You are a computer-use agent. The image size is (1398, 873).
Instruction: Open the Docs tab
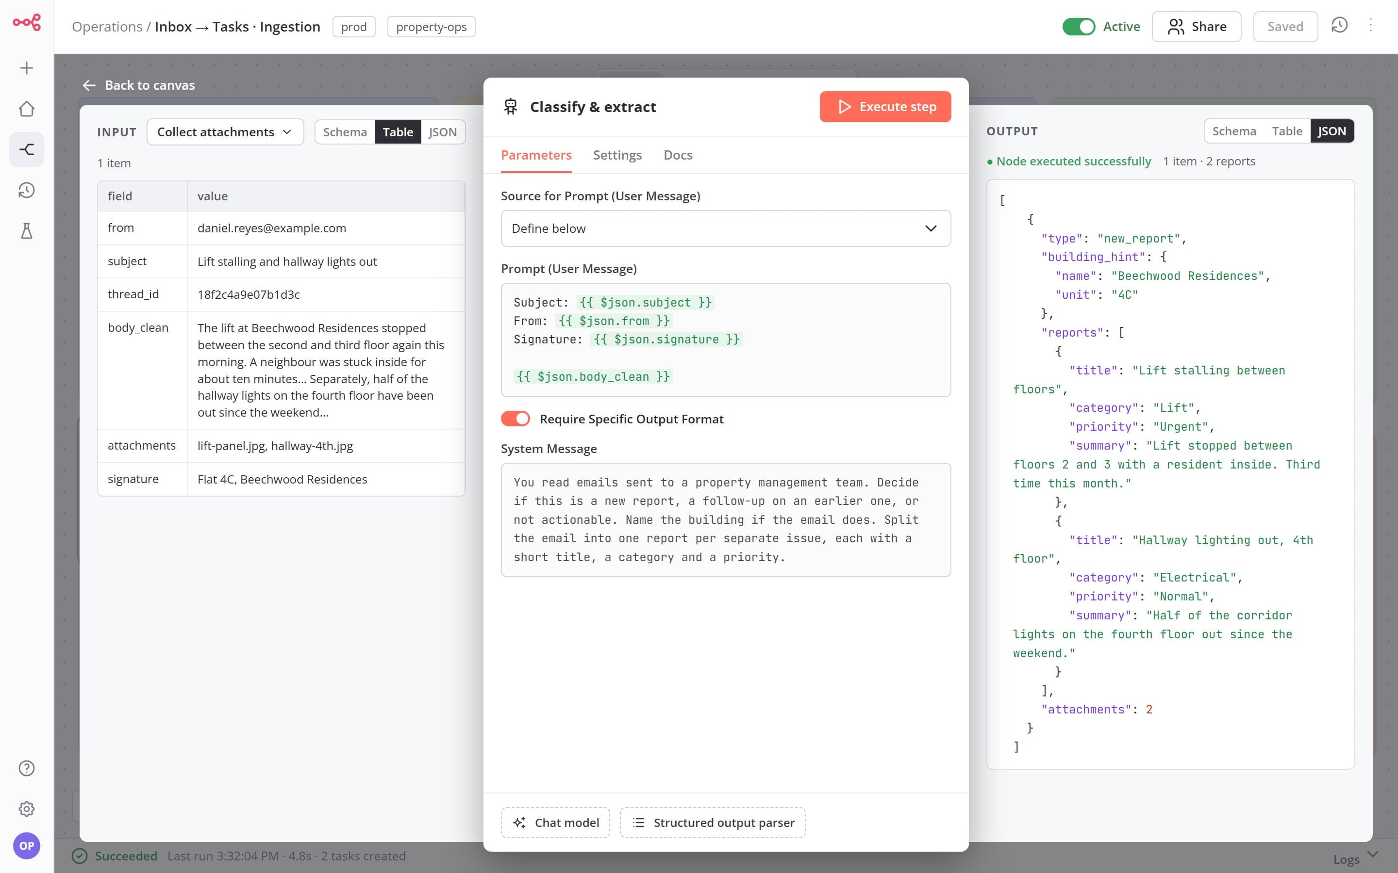[x=678, y=155]
